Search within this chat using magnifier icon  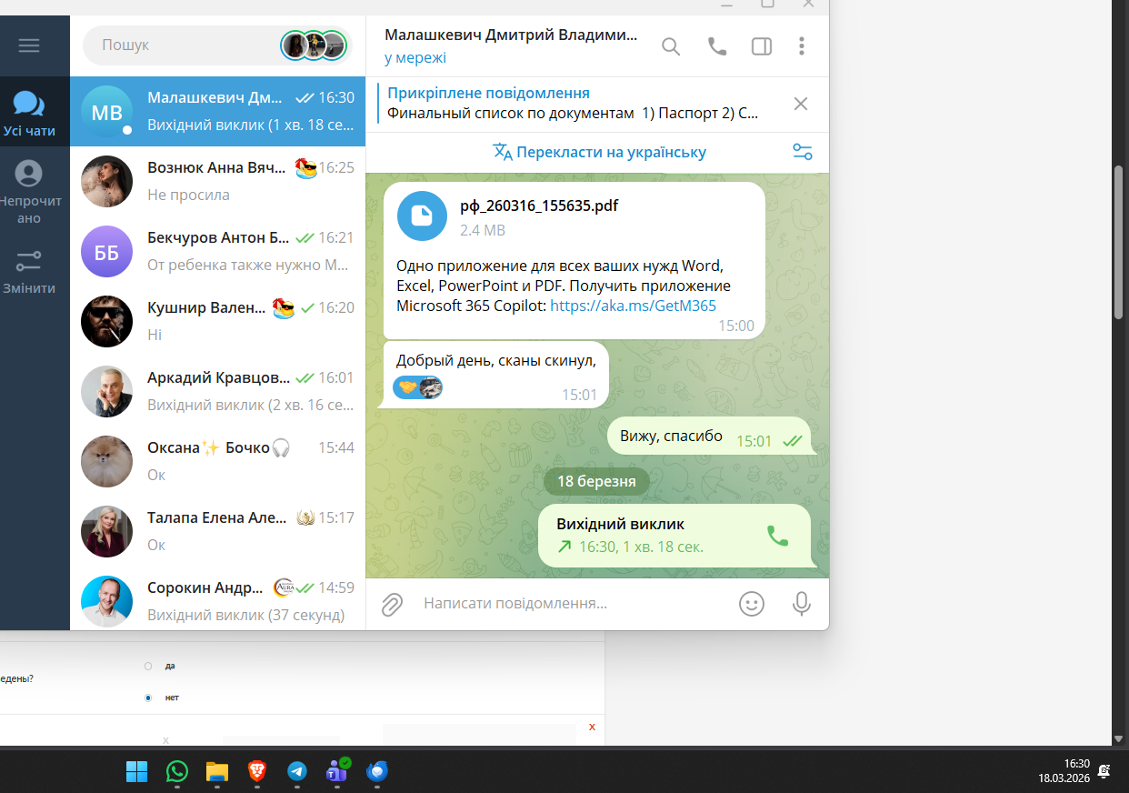(671, 46)
